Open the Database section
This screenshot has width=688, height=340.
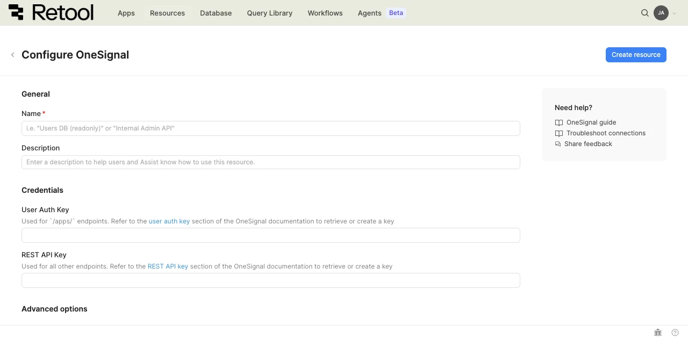[216, 13]
